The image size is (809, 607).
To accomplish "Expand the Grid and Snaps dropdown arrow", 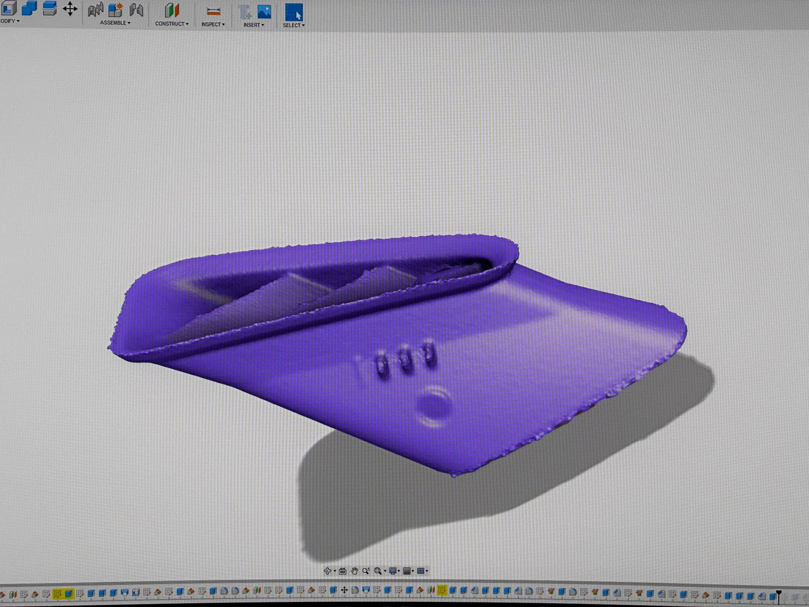I will coord(413,571).
